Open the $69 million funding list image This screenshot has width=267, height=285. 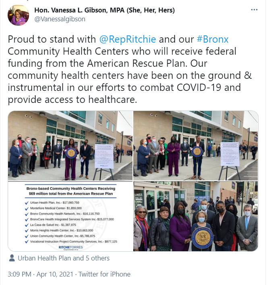70,216
